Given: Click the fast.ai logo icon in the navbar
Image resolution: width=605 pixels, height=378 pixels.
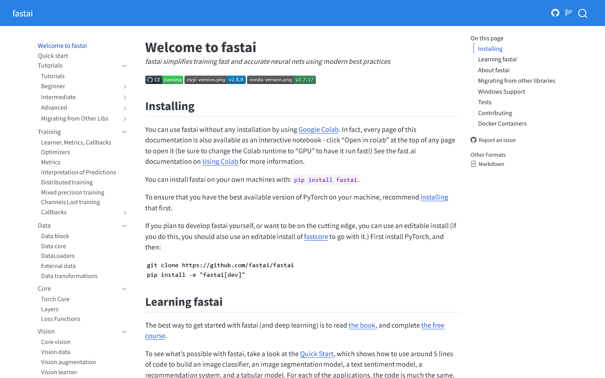Looking at the screenshot, I should 568,13.
